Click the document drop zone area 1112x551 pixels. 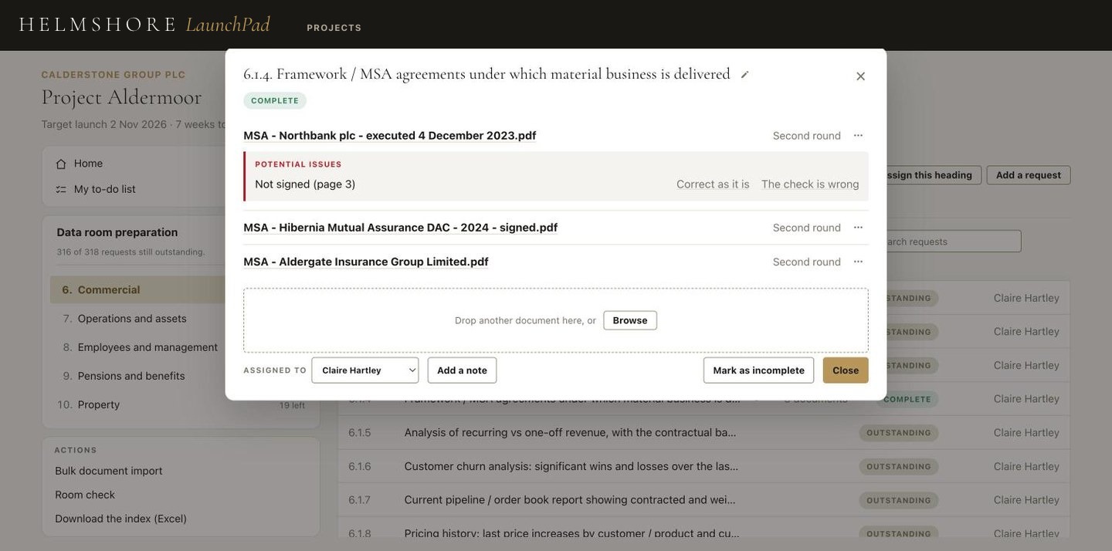click(556, 320)
